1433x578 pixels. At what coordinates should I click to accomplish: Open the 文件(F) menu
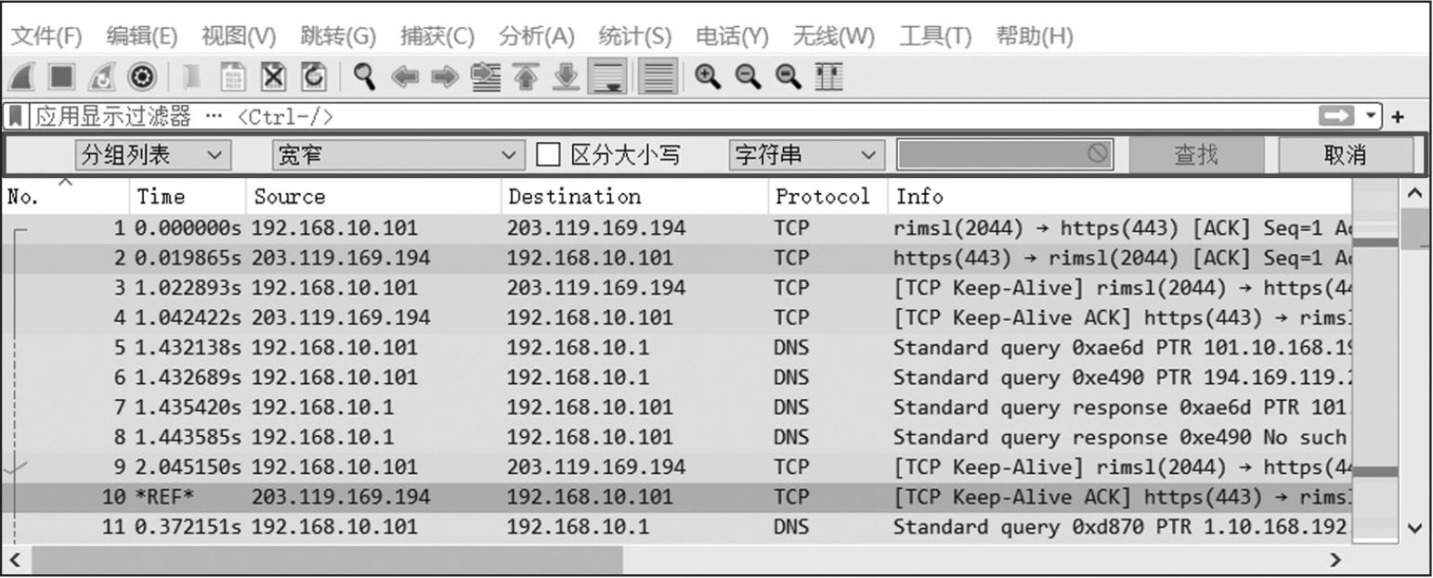46,36
